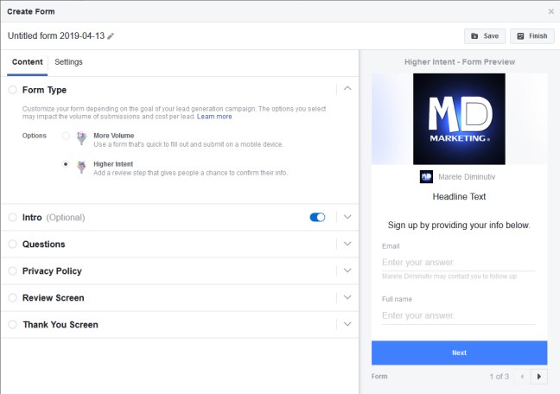The image size is (560, 394).
Task: Click 'Sign up by providing your info below' text
Action: (x=459, y=226)
